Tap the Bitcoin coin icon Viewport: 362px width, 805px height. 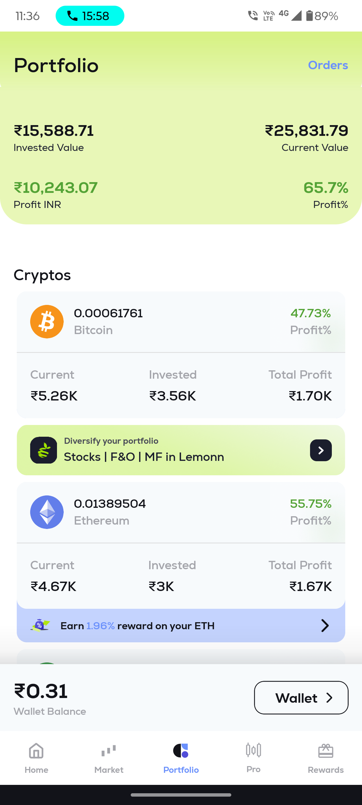point(47,322)
